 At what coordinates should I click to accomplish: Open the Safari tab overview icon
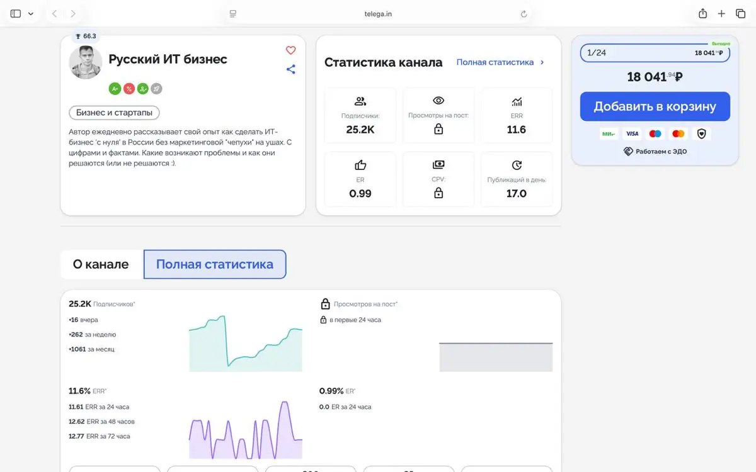pyautogui.click(x=741, y=13)
